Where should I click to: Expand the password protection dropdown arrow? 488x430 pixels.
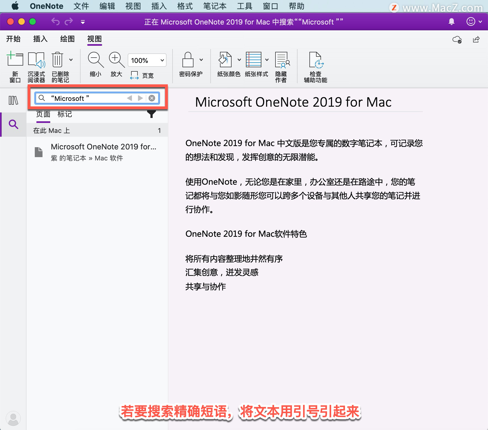201,60
